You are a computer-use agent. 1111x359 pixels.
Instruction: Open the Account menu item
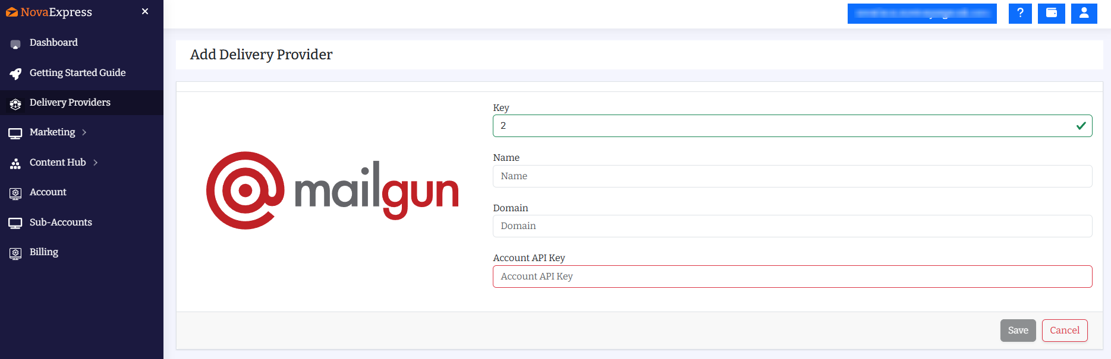coord(48,192)
